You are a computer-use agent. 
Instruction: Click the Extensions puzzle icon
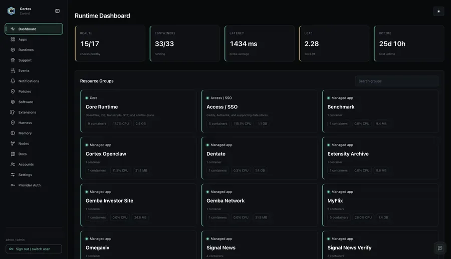point(13,112)
